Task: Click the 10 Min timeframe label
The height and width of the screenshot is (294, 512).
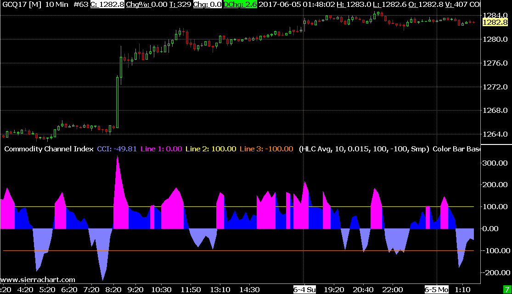Action: point(56,5)
